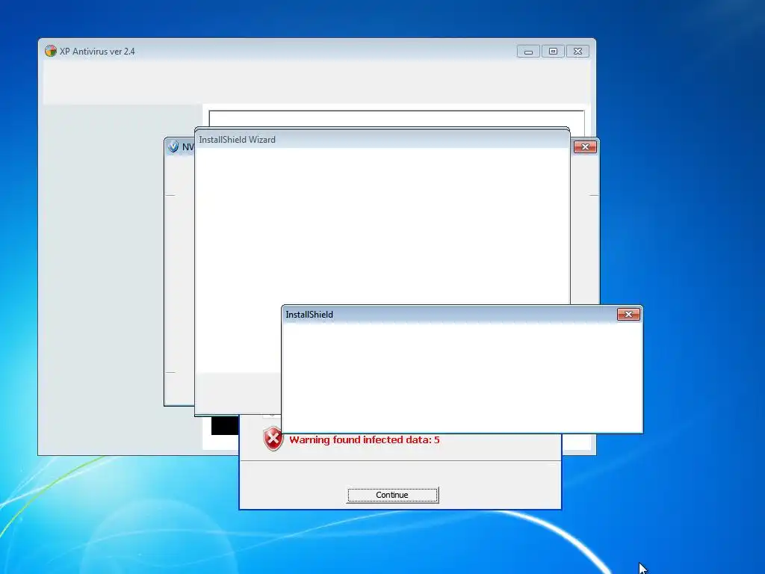Minimize the XP Antivirus ver 2.4 window
Image resolution: width=765 pixels, height=574 pixels.
528,52
